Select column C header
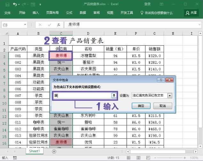This screenshot has height=161, width=203. tap(61, 33)
